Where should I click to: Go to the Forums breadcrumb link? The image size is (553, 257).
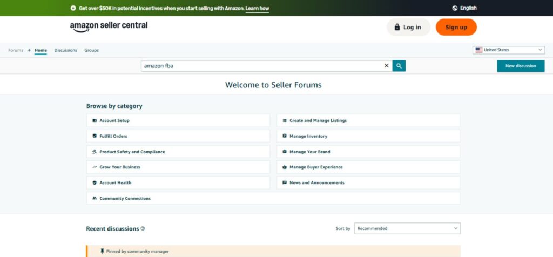[x=16, y=50]
